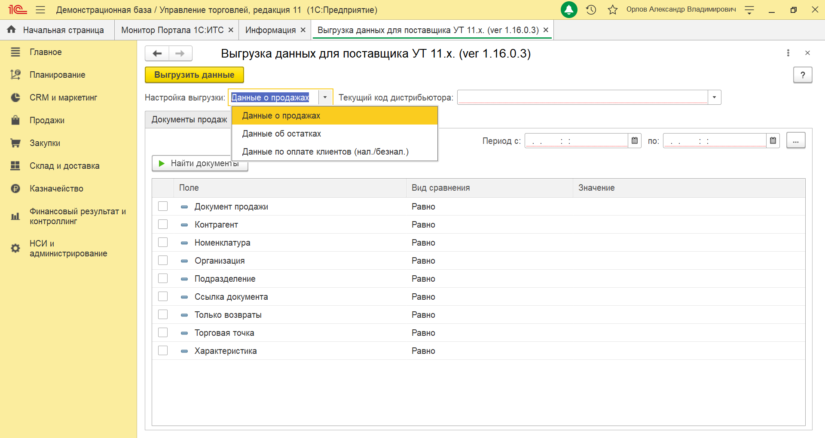Toggle Настройка выгрузки dropdown arrow
This screenshot has height=438, width=825.
[325, 97]
